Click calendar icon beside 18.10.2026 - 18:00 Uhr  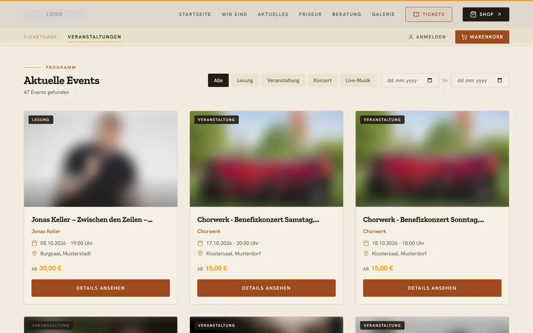[x=366, y=243]
